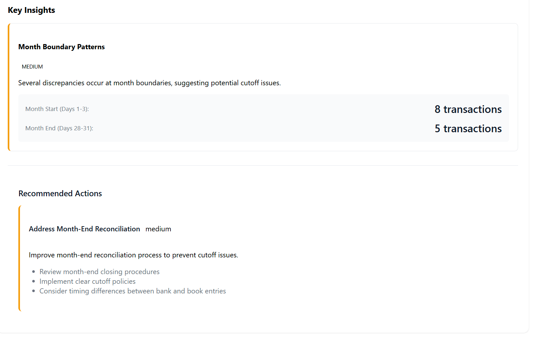The image size is (539, 342).
Task: Click the 8 transactions value
Action: click(468, 109)
